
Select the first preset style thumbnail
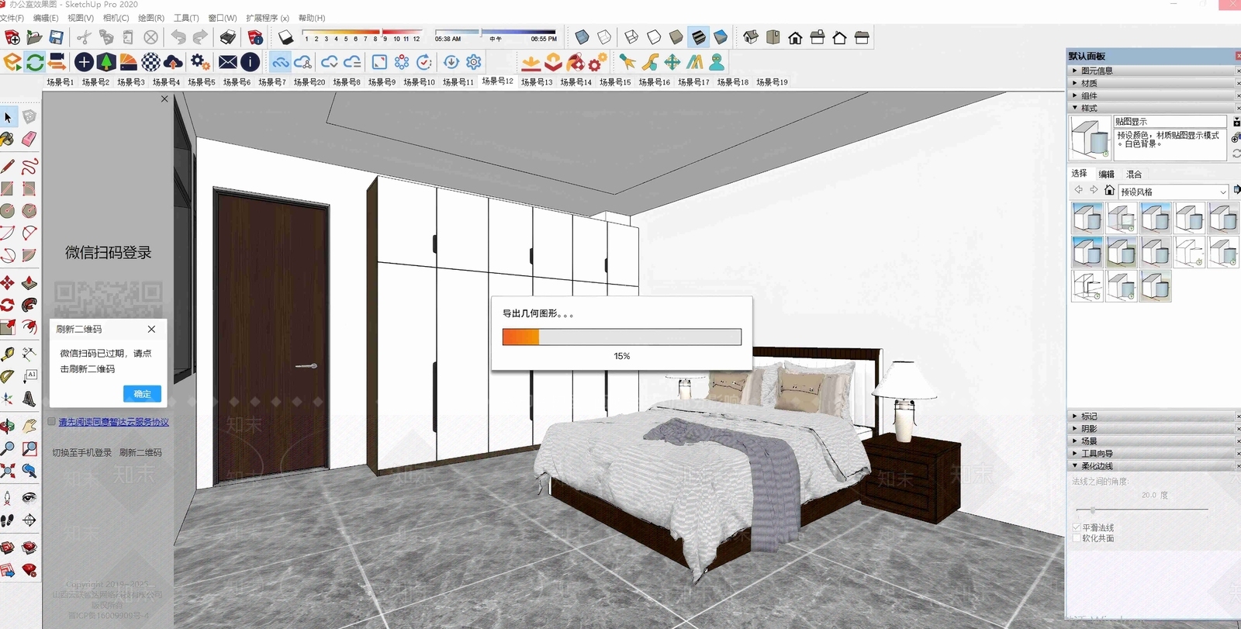click(x=1087, y=218)
